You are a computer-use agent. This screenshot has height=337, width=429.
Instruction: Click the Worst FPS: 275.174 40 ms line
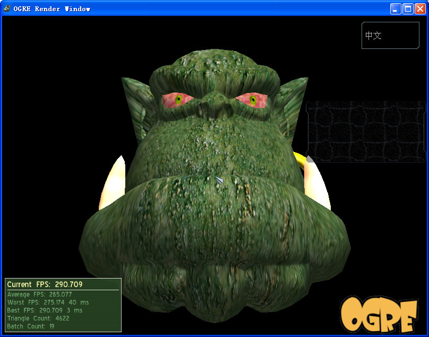click(x=48, y=302)
